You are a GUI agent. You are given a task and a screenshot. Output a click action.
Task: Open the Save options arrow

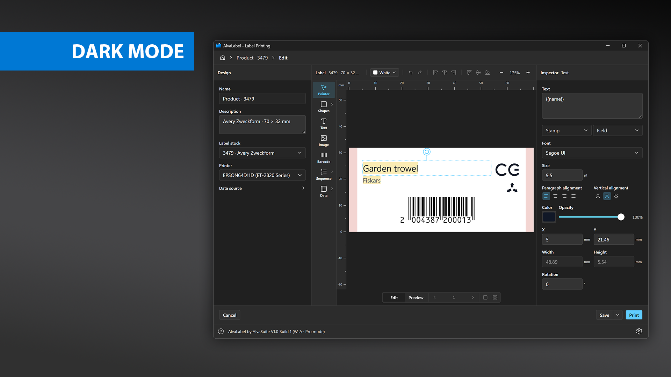(618, 315)
